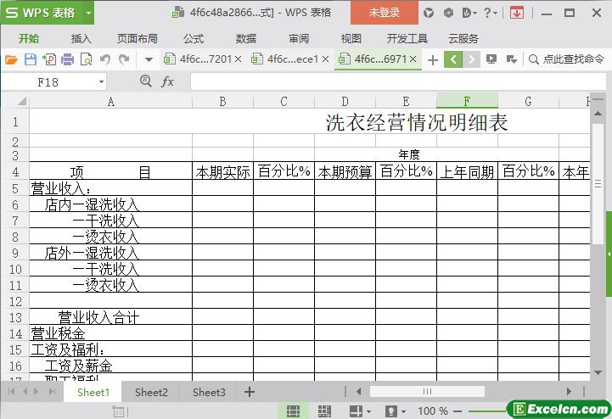The width and height of the screenshot is (612, 419).
Task: Redo the last action
Action: pyautogui.click(x=124, y=59)
